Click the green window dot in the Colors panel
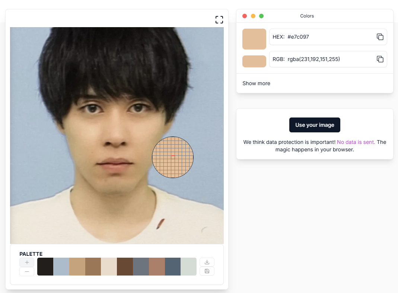The width and height of the screenshot is (398, 293). pyautogui.click(x=261, y=16)
